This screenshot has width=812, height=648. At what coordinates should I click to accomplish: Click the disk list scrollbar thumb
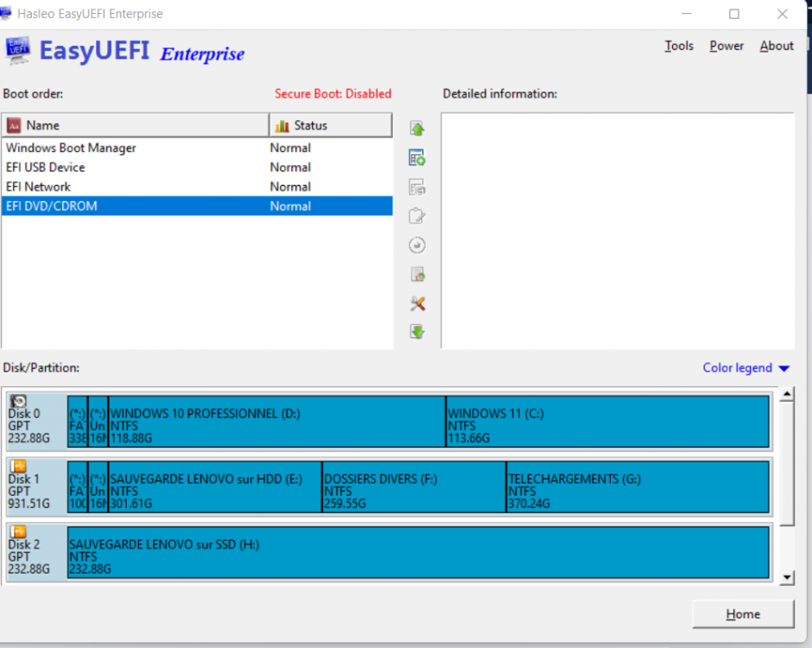click(x=787, y=464)
